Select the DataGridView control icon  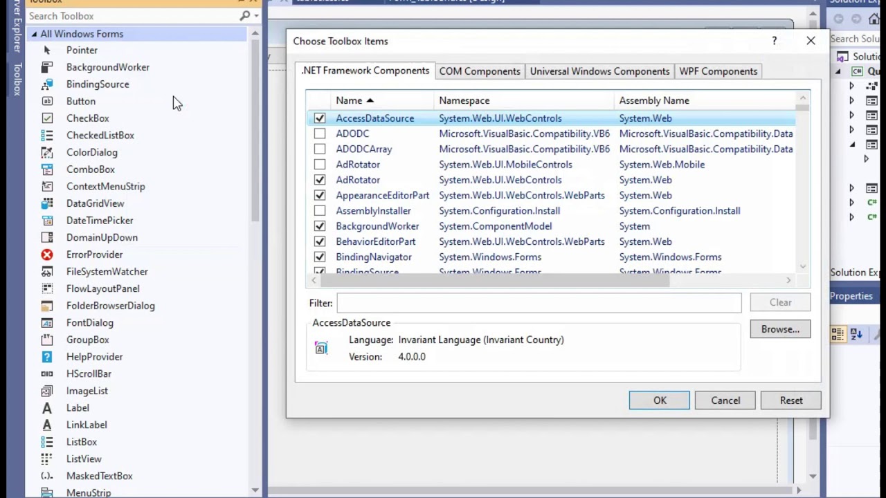point(47,203)
